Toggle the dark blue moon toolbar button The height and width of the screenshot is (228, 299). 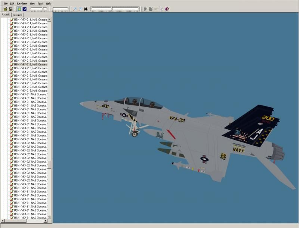25,9
